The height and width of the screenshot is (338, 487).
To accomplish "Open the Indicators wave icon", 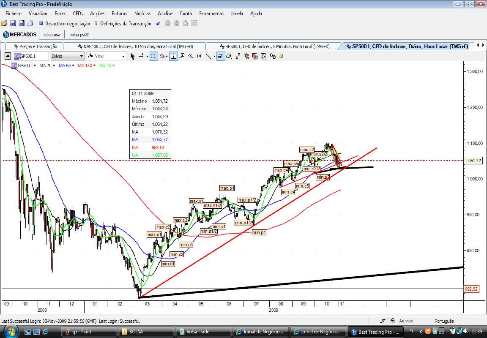I will tap(162, 56).
